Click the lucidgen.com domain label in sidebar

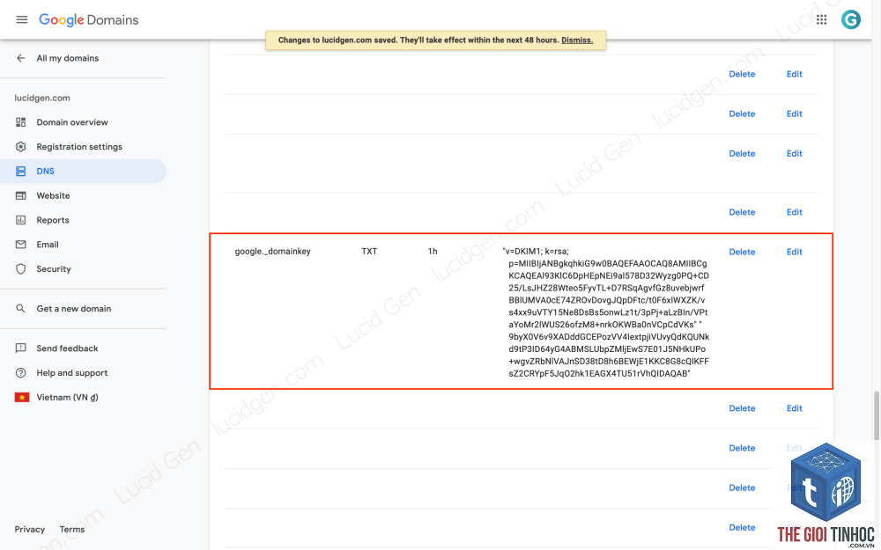[42, 98]
